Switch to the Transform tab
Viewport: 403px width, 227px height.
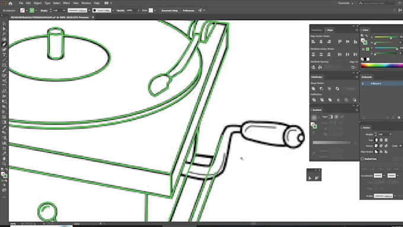click(316, 30)
